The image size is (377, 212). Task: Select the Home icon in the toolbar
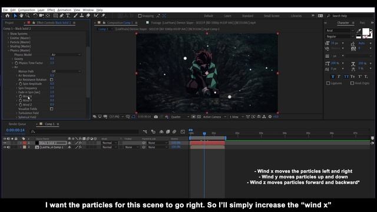point(8,16)
